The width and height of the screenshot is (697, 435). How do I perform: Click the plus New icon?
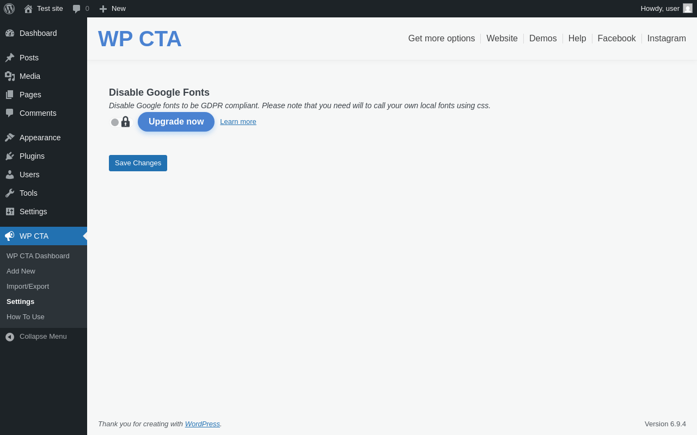click(x=103, y=9)
